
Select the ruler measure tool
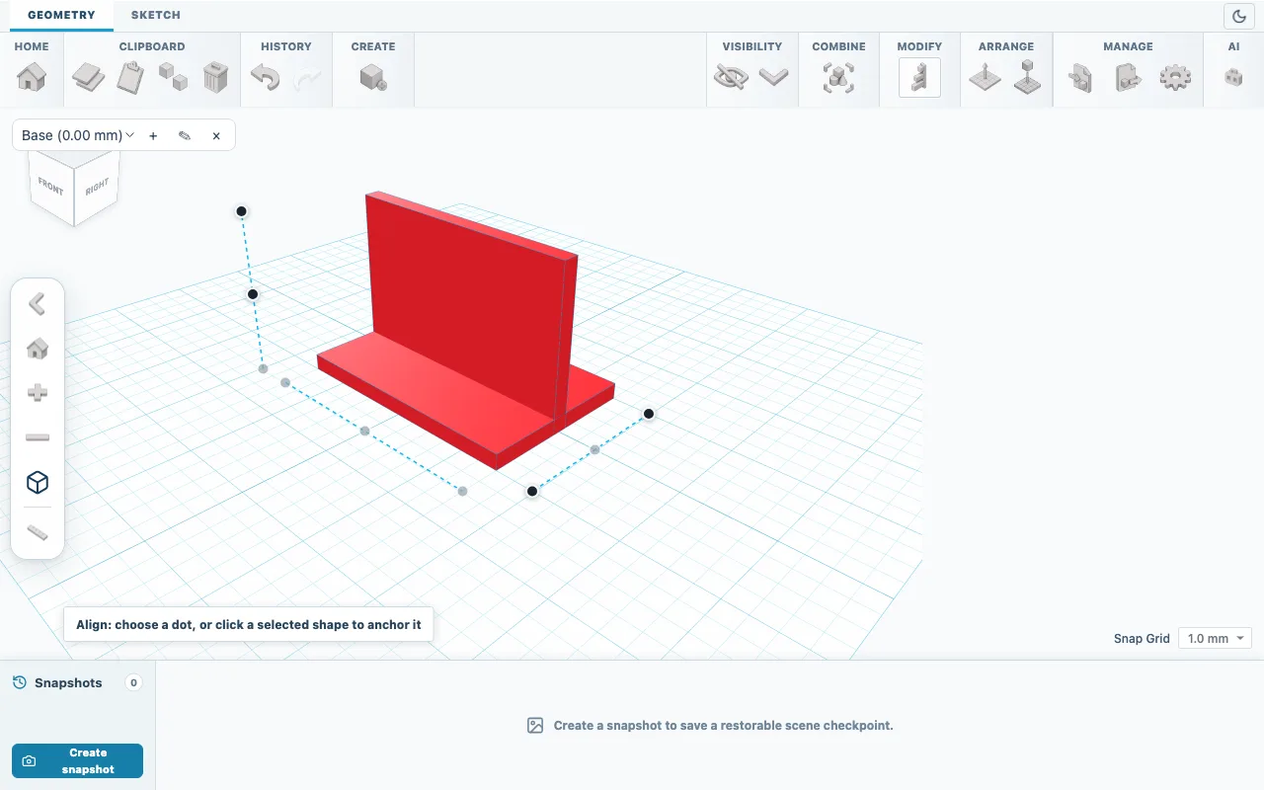coord(38,533)
